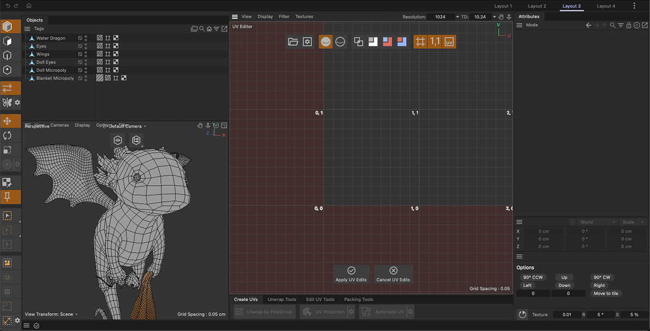Click the Blanket Micropoly striped material tag
This screenshot has height=331, width=650.
click(x=100, y=78)
